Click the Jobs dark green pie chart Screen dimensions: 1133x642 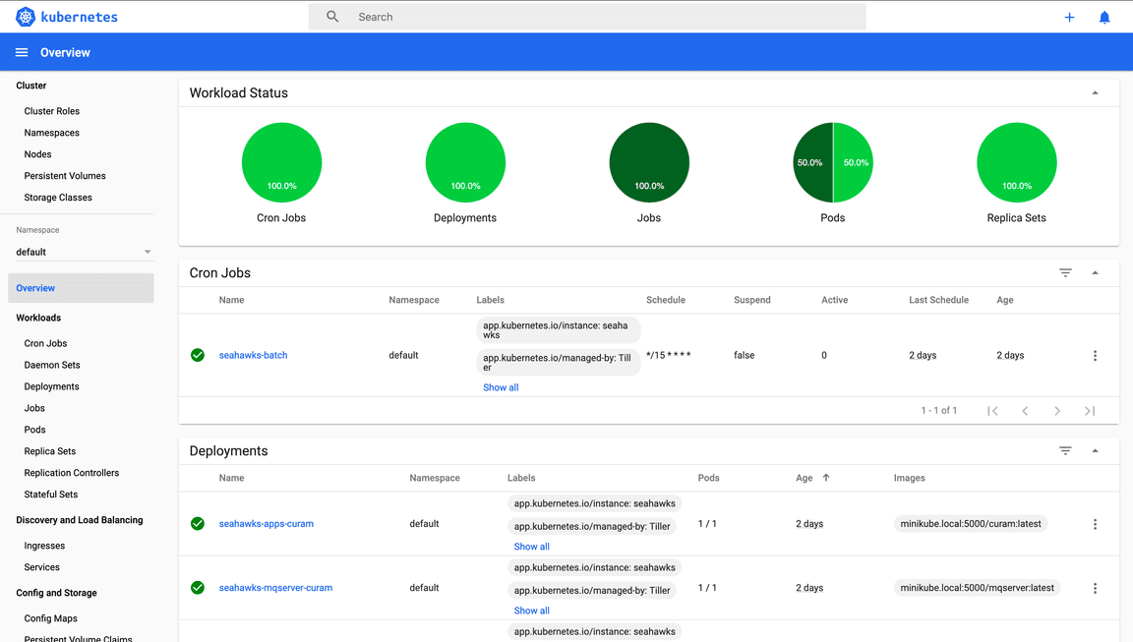pos(649,162)
